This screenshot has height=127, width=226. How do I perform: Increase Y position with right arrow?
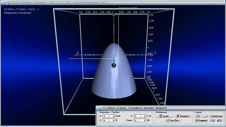[x=144, y=116]
